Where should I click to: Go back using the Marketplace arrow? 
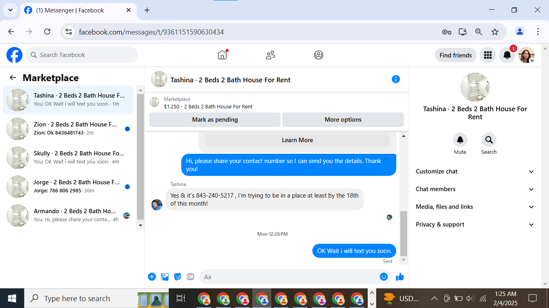coord(13,78)
